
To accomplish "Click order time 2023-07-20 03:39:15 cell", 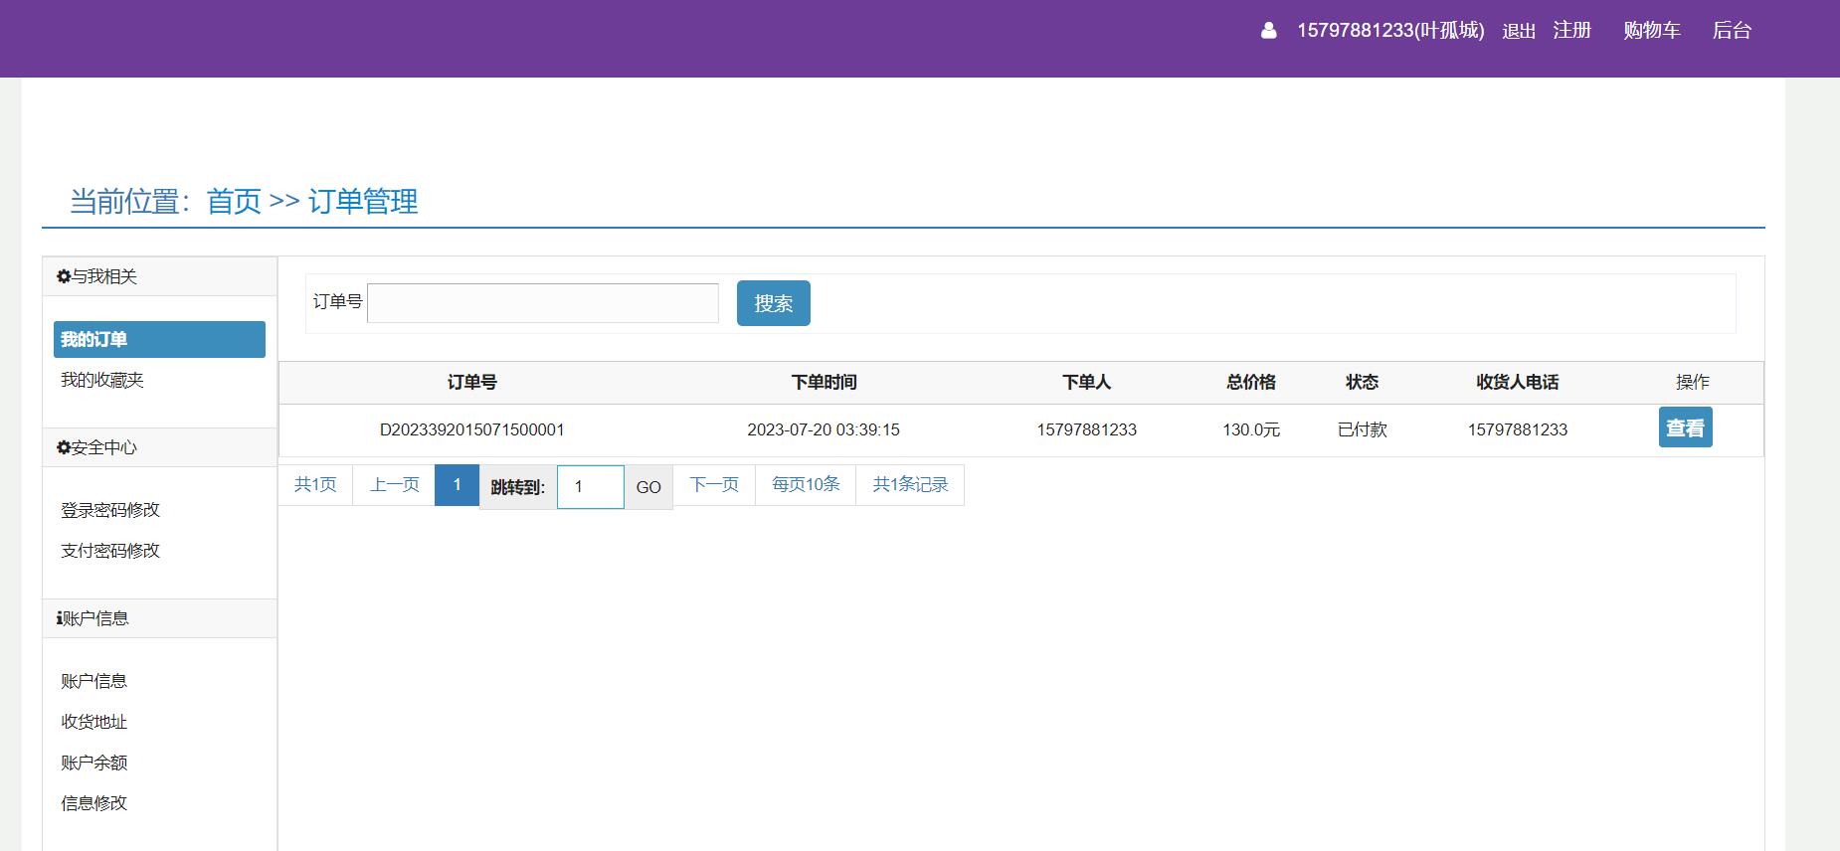I will pos(824,429).
